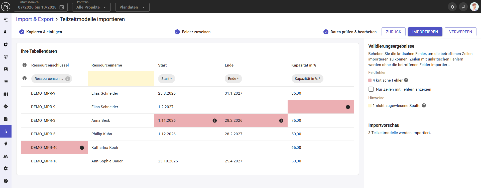
Task: Open the settings gear in the sidebar
Action: click(6, 168)
